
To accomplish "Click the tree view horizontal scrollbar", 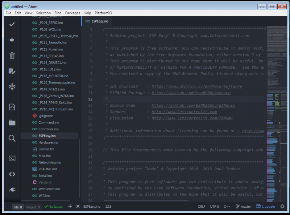I will coord(46,200).
